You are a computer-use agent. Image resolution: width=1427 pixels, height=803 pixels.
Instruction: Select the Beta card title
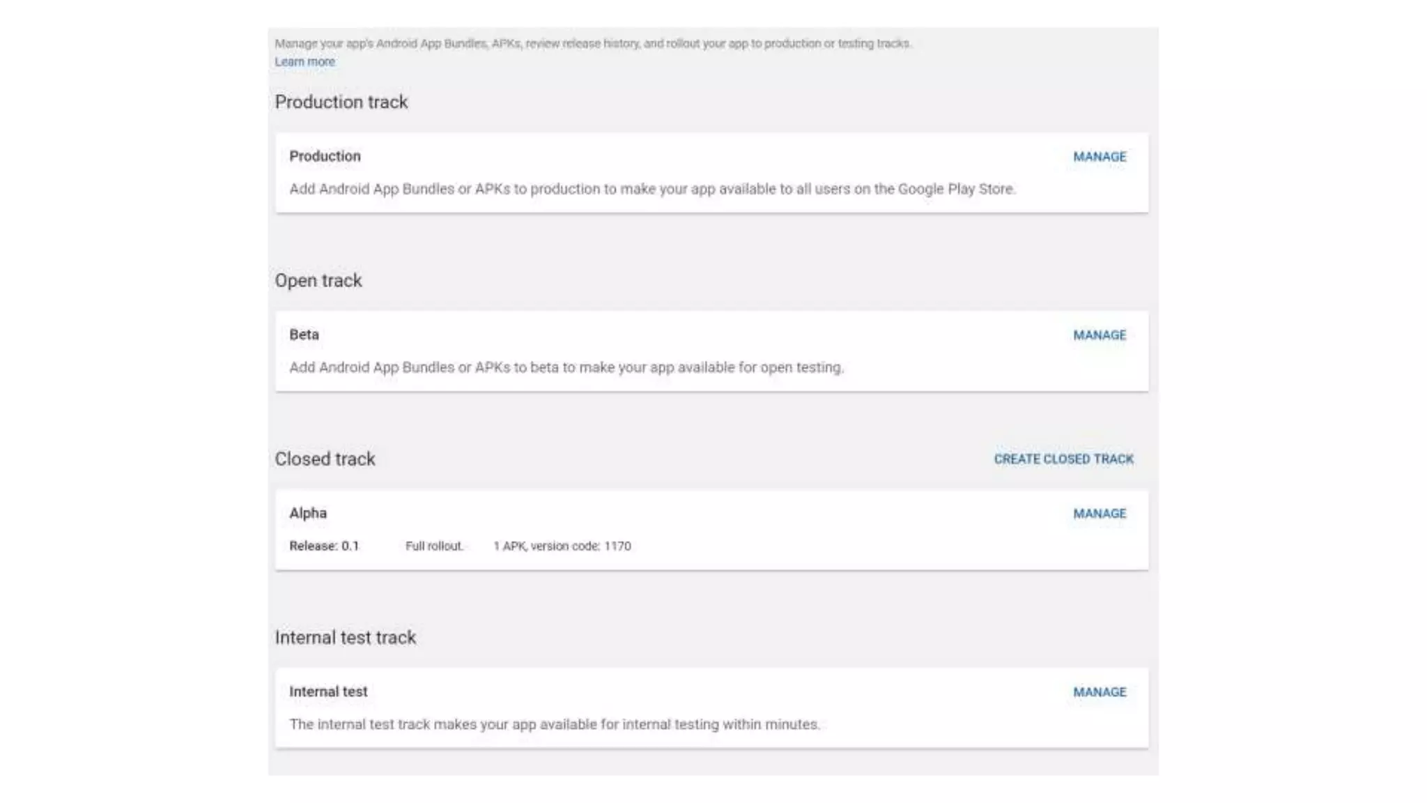click(x=304, y=335)
